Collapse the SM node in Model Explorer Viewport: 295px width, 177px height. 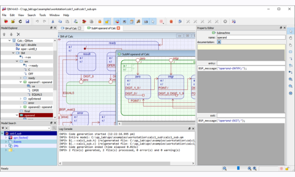(x=13, y=53)
